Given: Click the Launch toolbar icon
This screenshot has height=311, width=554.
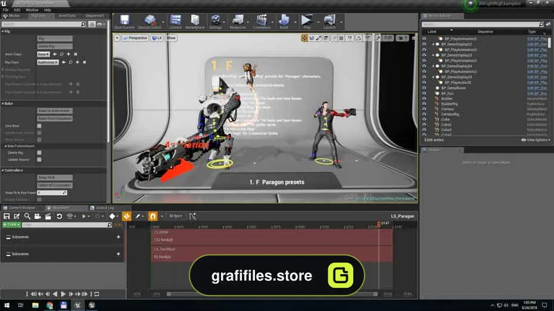Looking at the screenshot, I should 329,21.
